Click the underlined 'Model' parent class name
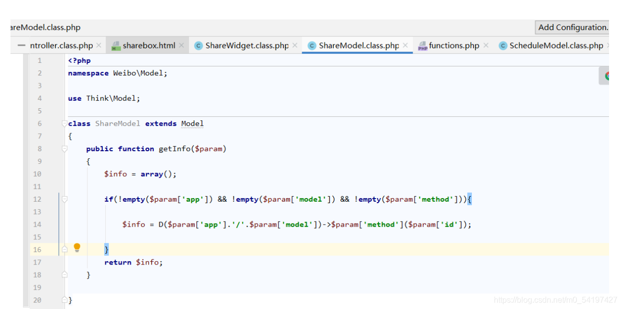This screenshot has width=622, height=309. click(193, 123)
